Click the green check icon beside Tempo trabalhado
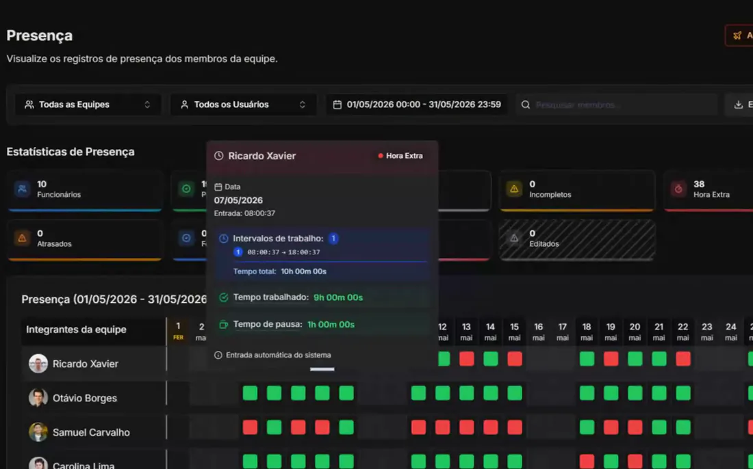The image size is (753, 469). pyautogui.click(x=223, y=297)
